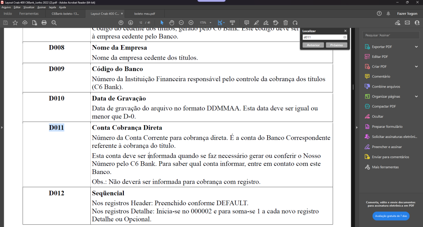This screenshot has width=423, height=227.
Task: Open search options gear in Localizar box
Action: point(344,37)
